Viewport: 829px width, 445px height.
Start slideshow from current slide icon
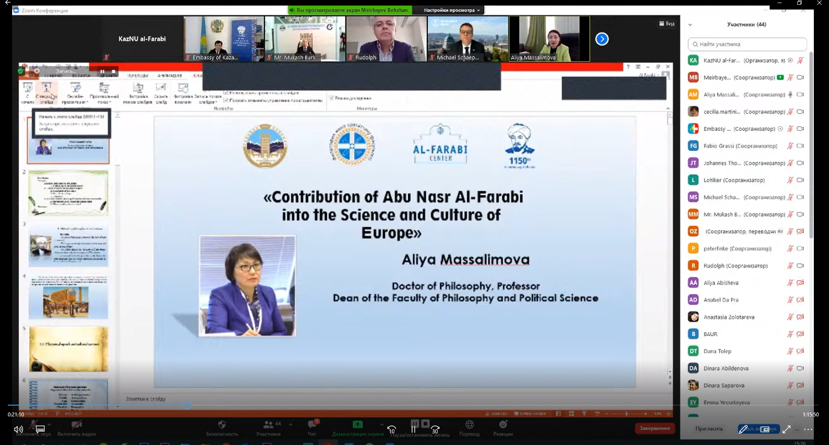click(x=46, y=93)
